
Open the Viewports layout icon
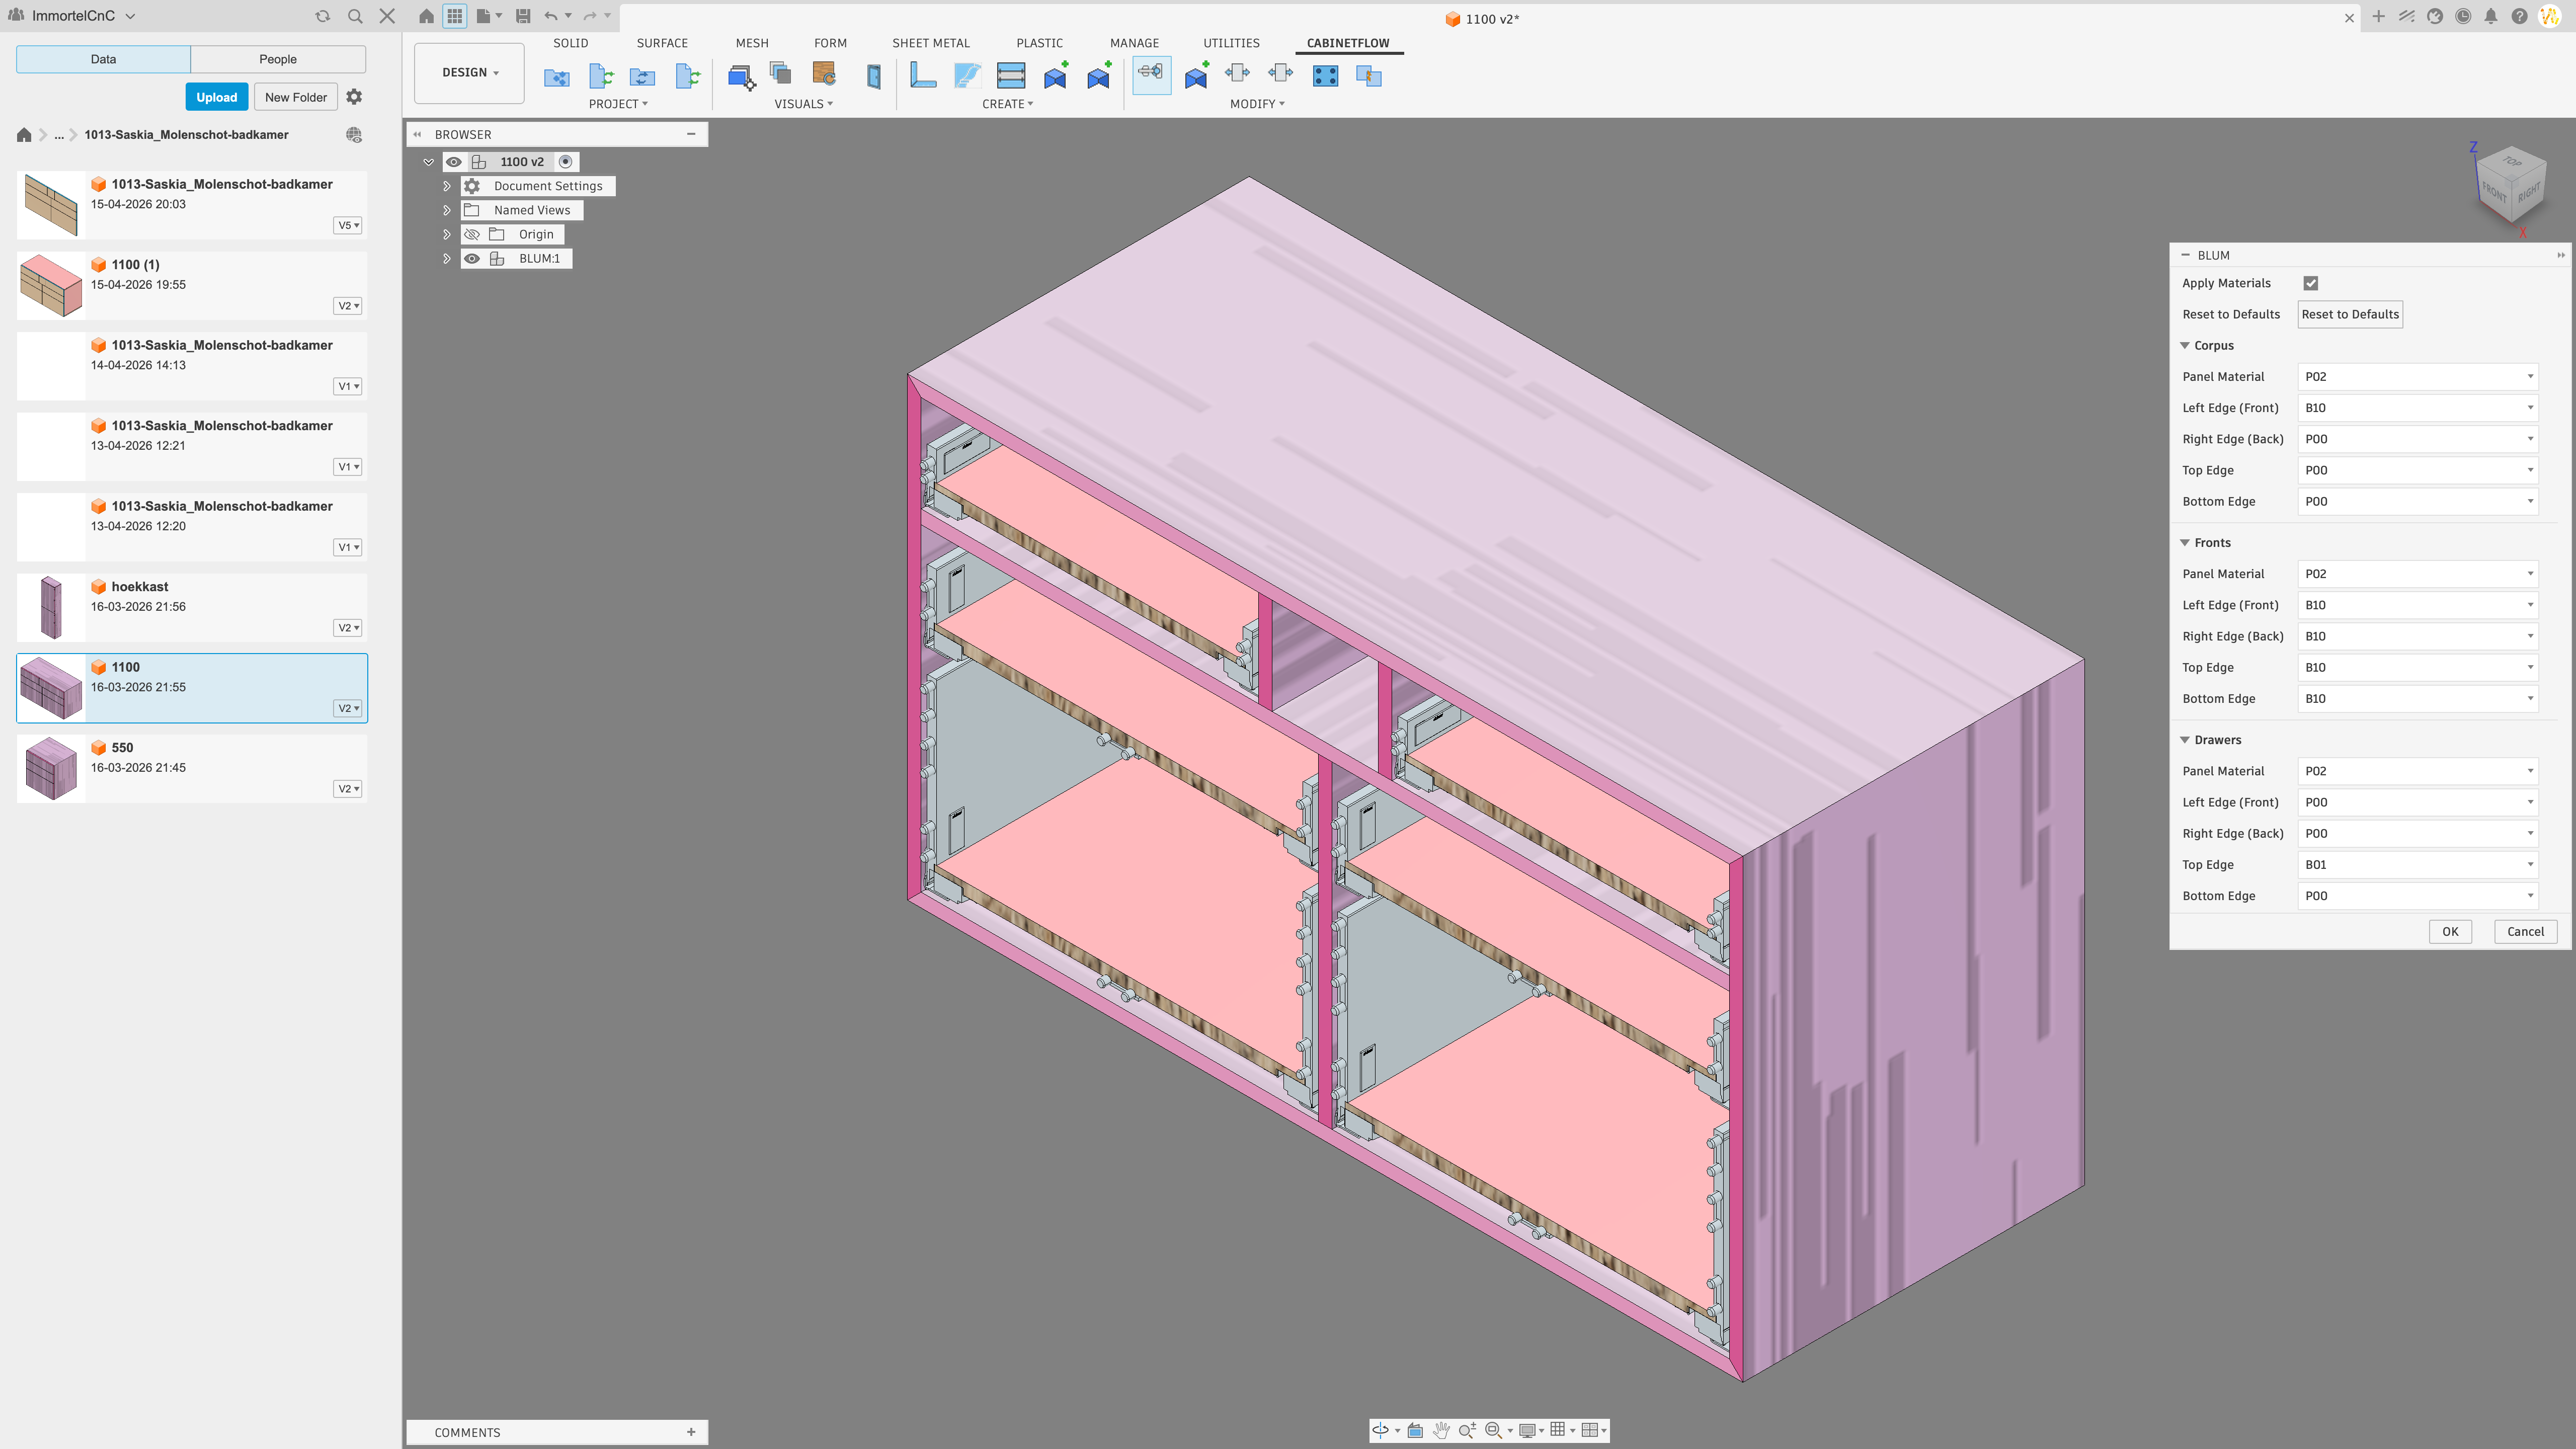click(1589, 1430)
